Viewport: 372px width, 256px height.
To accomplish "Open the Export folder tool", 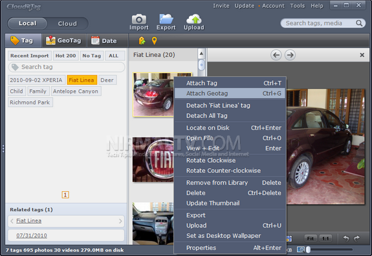I will tap(166, 22).
